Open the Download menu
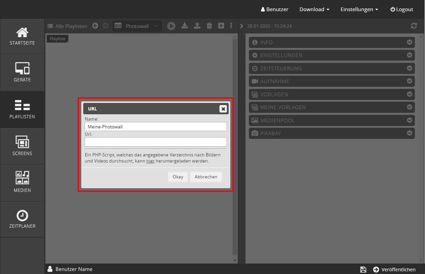The width and height of the screenshot is (425, 274). [x=314, y=9]
